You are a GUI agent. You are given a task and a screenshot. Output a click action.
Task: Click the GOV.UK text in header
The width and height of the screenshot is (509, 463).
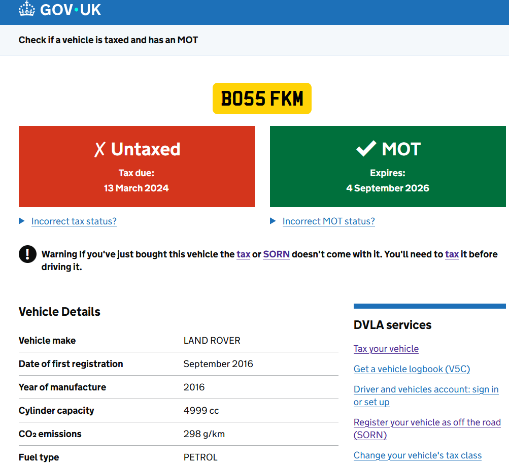71,9
